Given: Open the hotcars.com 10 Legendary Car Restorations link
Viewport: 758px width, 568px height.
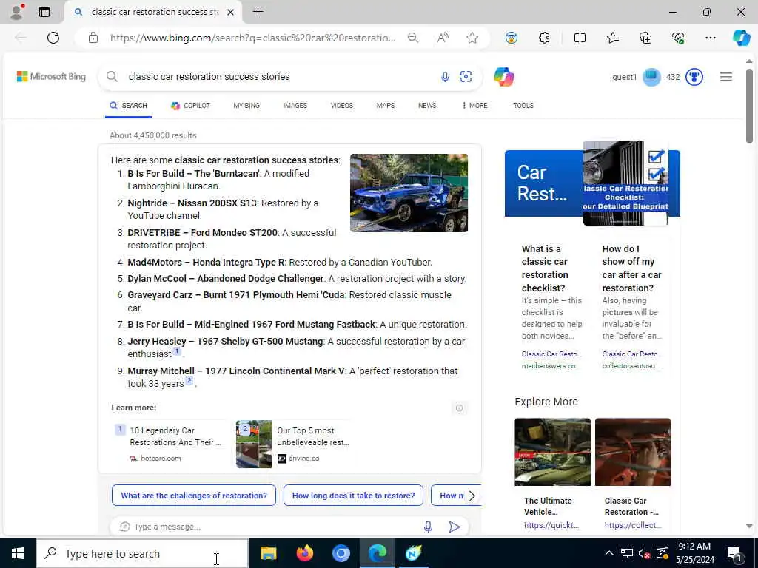Looking at the screenshot, I should (x=170, y=444).
